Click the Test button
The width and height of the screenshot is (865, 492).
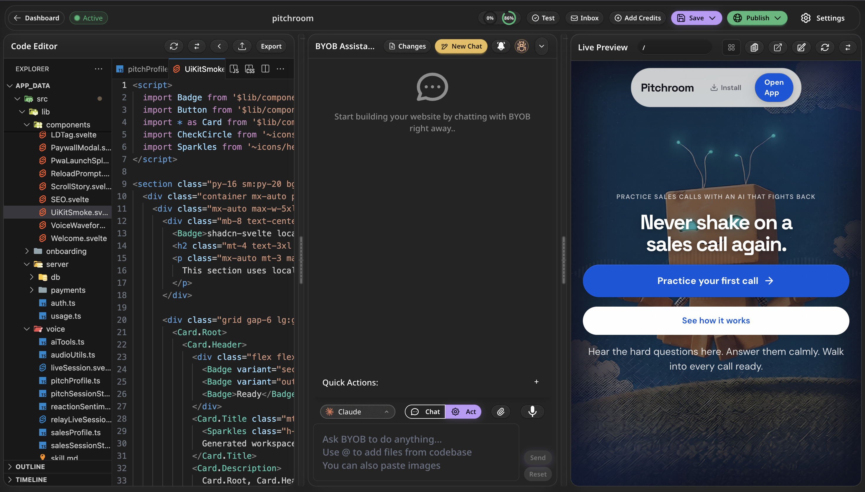(x=543, y=18)
